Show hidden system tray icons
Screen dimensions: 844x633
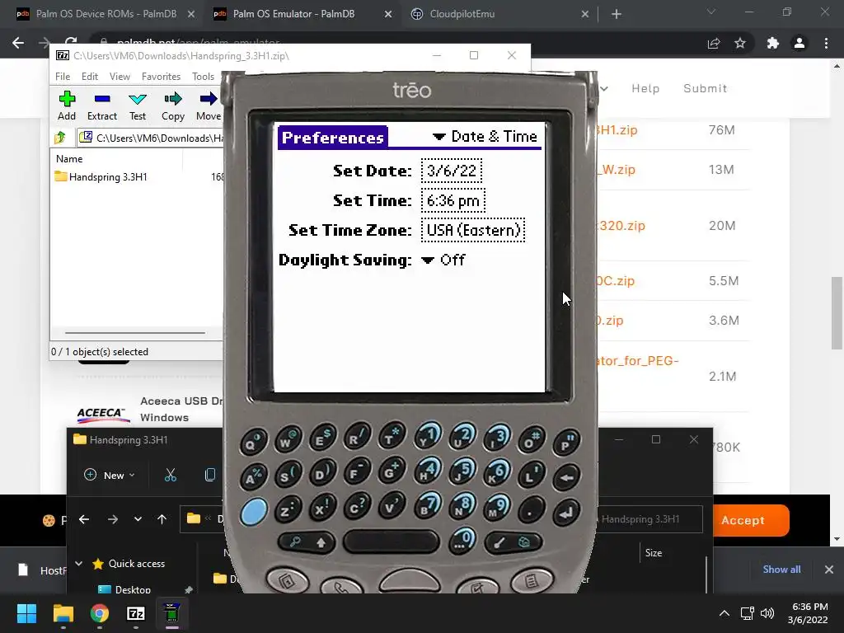[724, 613]
